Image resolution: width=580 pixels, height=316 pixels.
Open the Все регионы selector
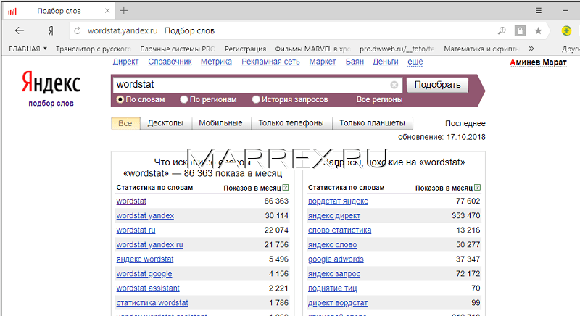pyautogui.click(x=379, y=99)
